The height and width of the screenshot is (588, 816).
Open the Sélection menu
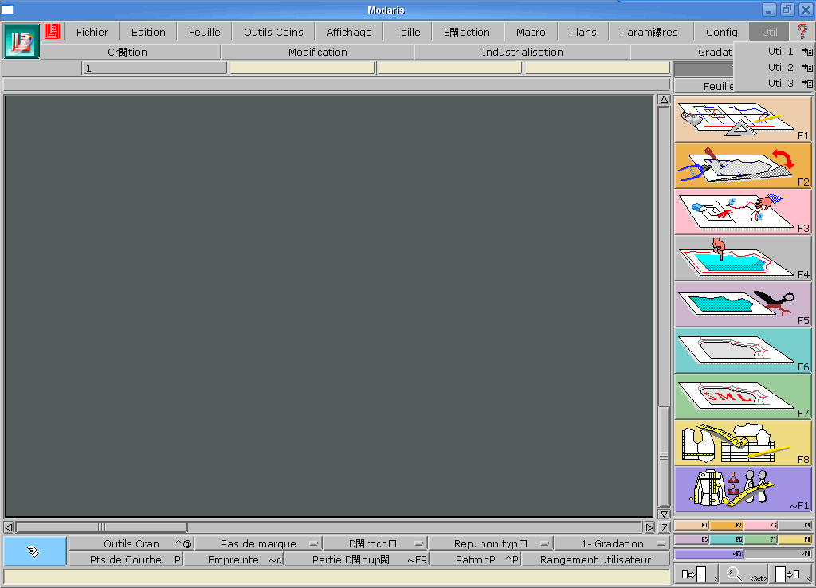pyautogui.click(x=467, y=32)
